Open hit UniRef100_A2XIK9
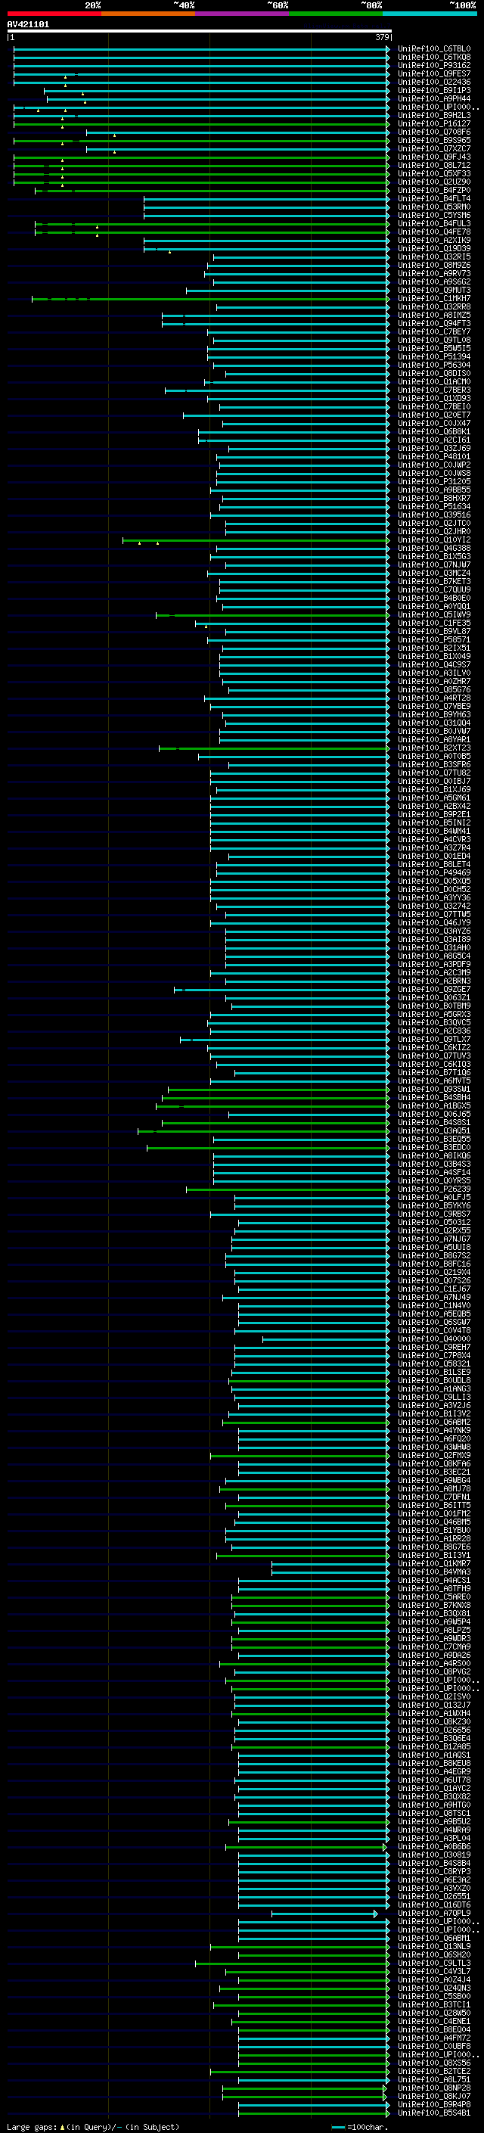The height and width of the screenshot is (2133, 484). pos(434,240)
